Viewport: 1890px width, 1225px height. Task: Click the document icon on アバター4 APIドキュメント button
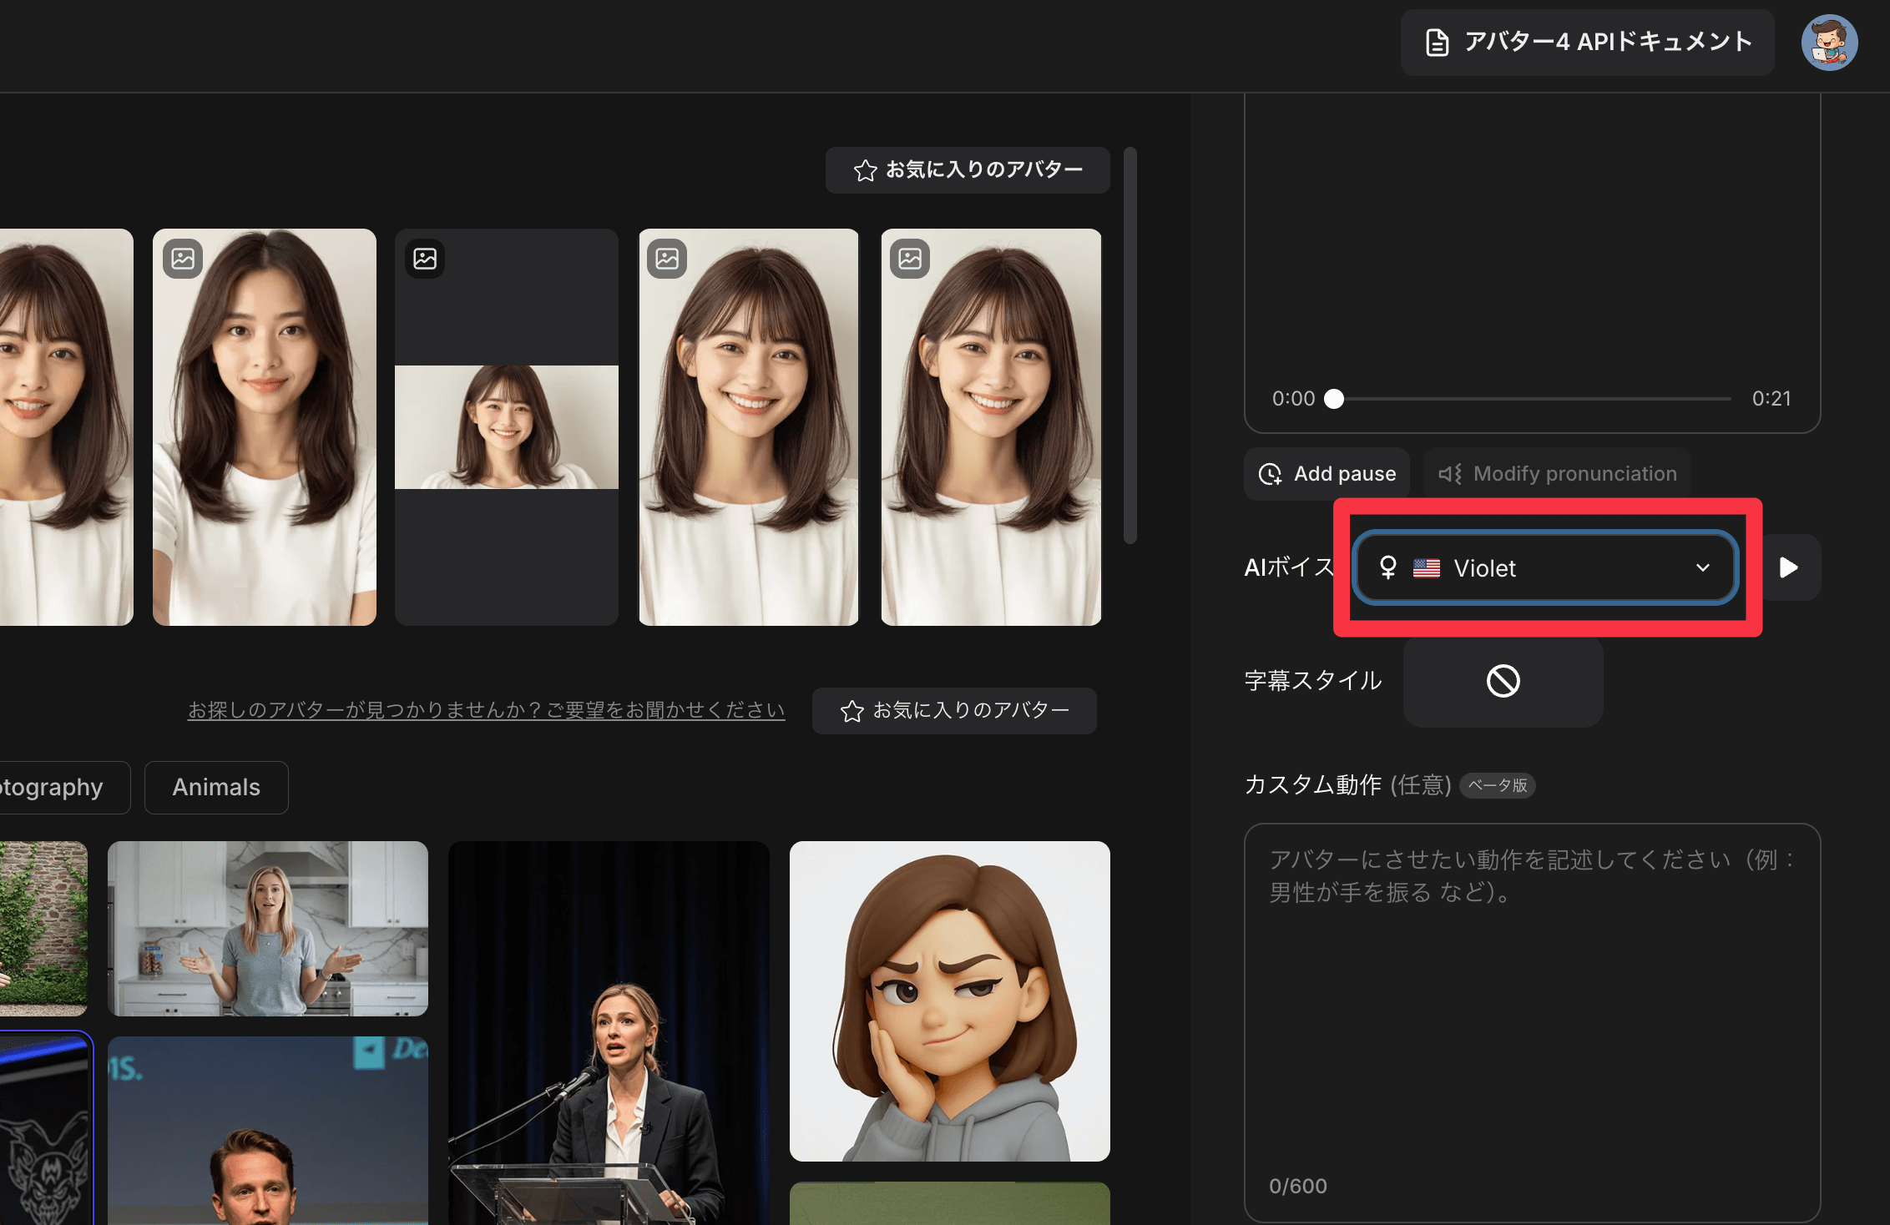[x=1436, y=42]
